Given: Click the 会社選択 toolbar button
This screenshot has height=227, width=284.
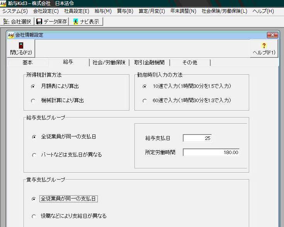Looking at the screenshot, I should click(x=17, y=22).
